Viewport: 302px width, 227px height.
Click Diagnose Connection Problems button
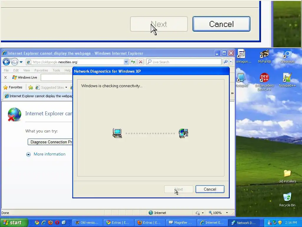pos(50,142)
